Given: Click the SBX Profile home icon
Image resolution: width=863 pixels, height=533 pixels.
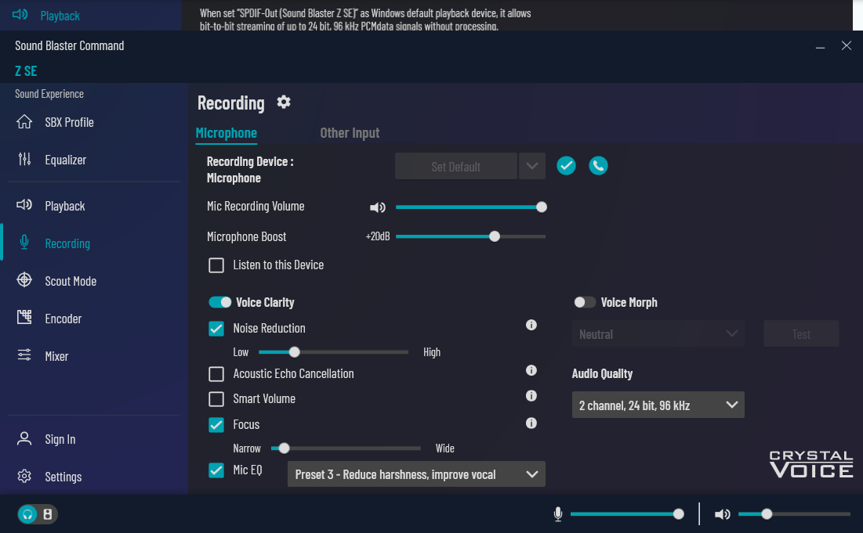Looking at the screenshot, I should click(x=24, y=121).
